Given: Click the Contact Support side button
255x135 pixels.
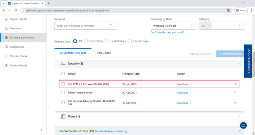Looking at the screenshot, I should coord(248,61).
